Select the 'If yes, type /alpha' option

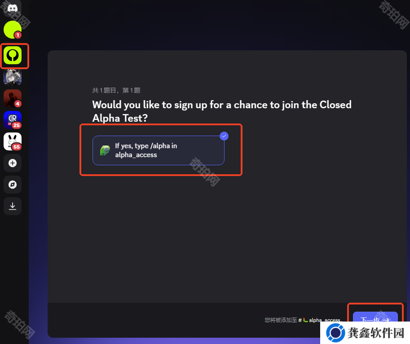pos(159,150)
